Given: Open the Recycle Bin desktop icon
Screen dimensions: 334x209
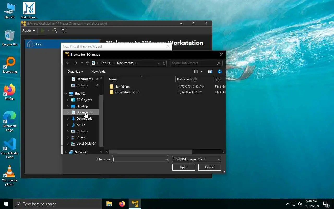Looking at the screenshot, I should (x=10, y=38).
